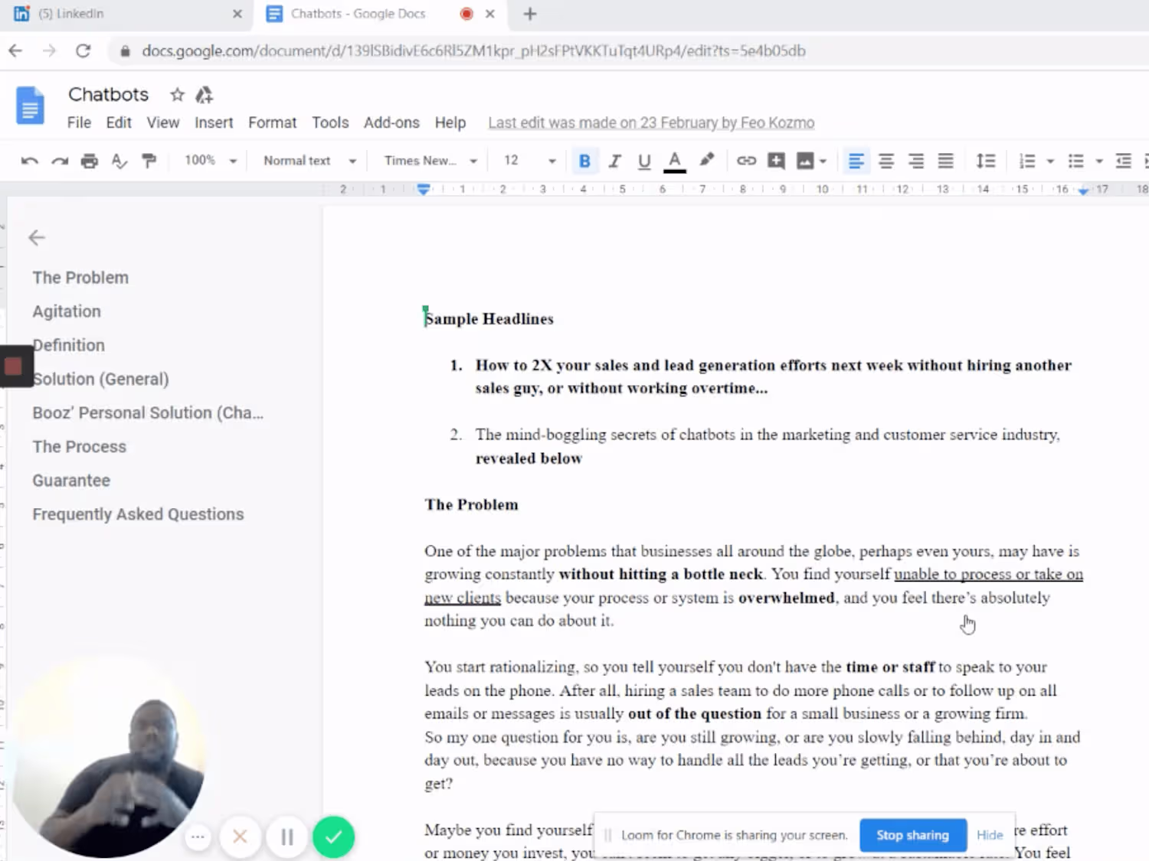The width and height of the screenshot is (1149, 861).
Task: Finish the Loom recording with checkmark
Action: tap(333, 837)
